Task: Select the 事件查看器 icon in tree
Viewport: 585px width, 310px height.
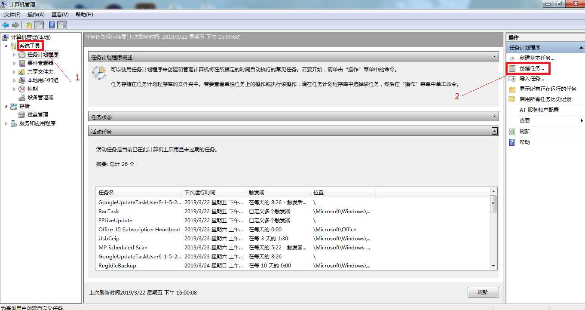Action: (22, 63)
